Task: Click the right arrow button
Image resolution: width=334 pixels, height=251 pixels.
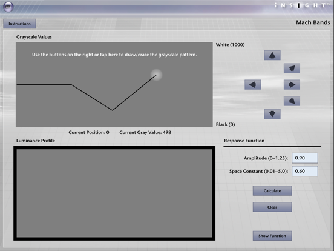Action: [292, 85]
